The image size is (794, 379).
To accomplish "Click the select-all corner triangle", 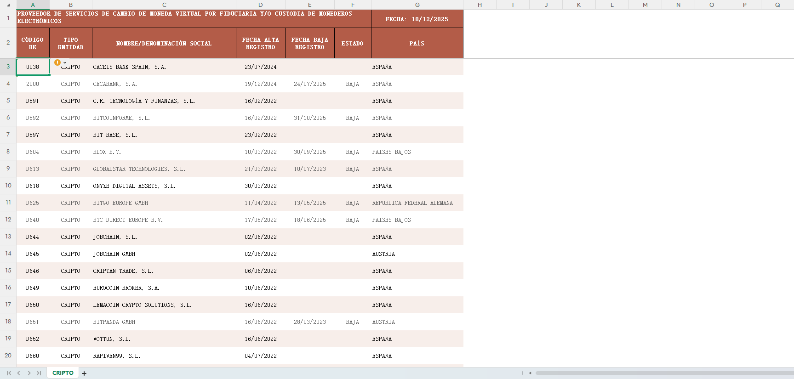I will click(8, 5).
